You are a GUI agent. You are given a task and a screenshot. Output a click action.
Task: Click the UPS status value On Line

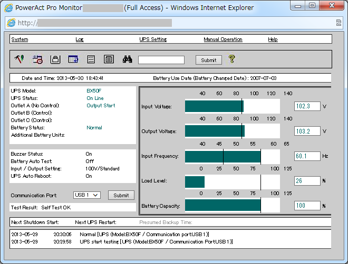click(95, 98)
